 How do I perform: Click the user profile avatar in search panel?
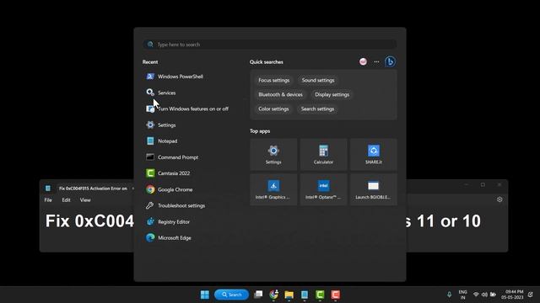point(363,61)
